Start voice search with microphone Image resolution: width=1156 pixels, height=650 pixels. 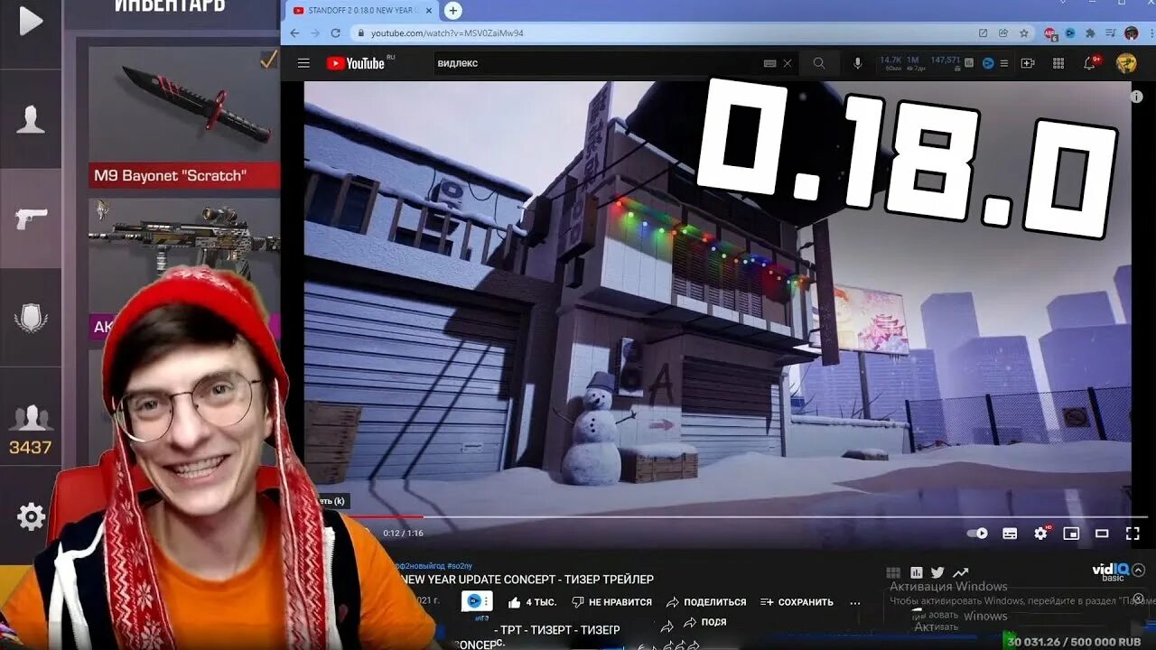tap(858, 63)
